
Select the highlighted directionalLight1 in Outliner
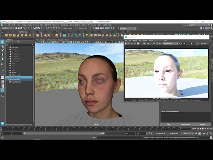coord(19,77)
